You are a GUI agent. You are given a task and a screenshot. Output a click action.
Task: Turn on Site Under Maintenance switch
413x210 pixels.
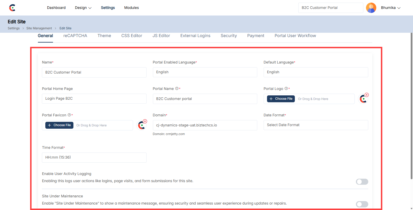coord(362,204)
